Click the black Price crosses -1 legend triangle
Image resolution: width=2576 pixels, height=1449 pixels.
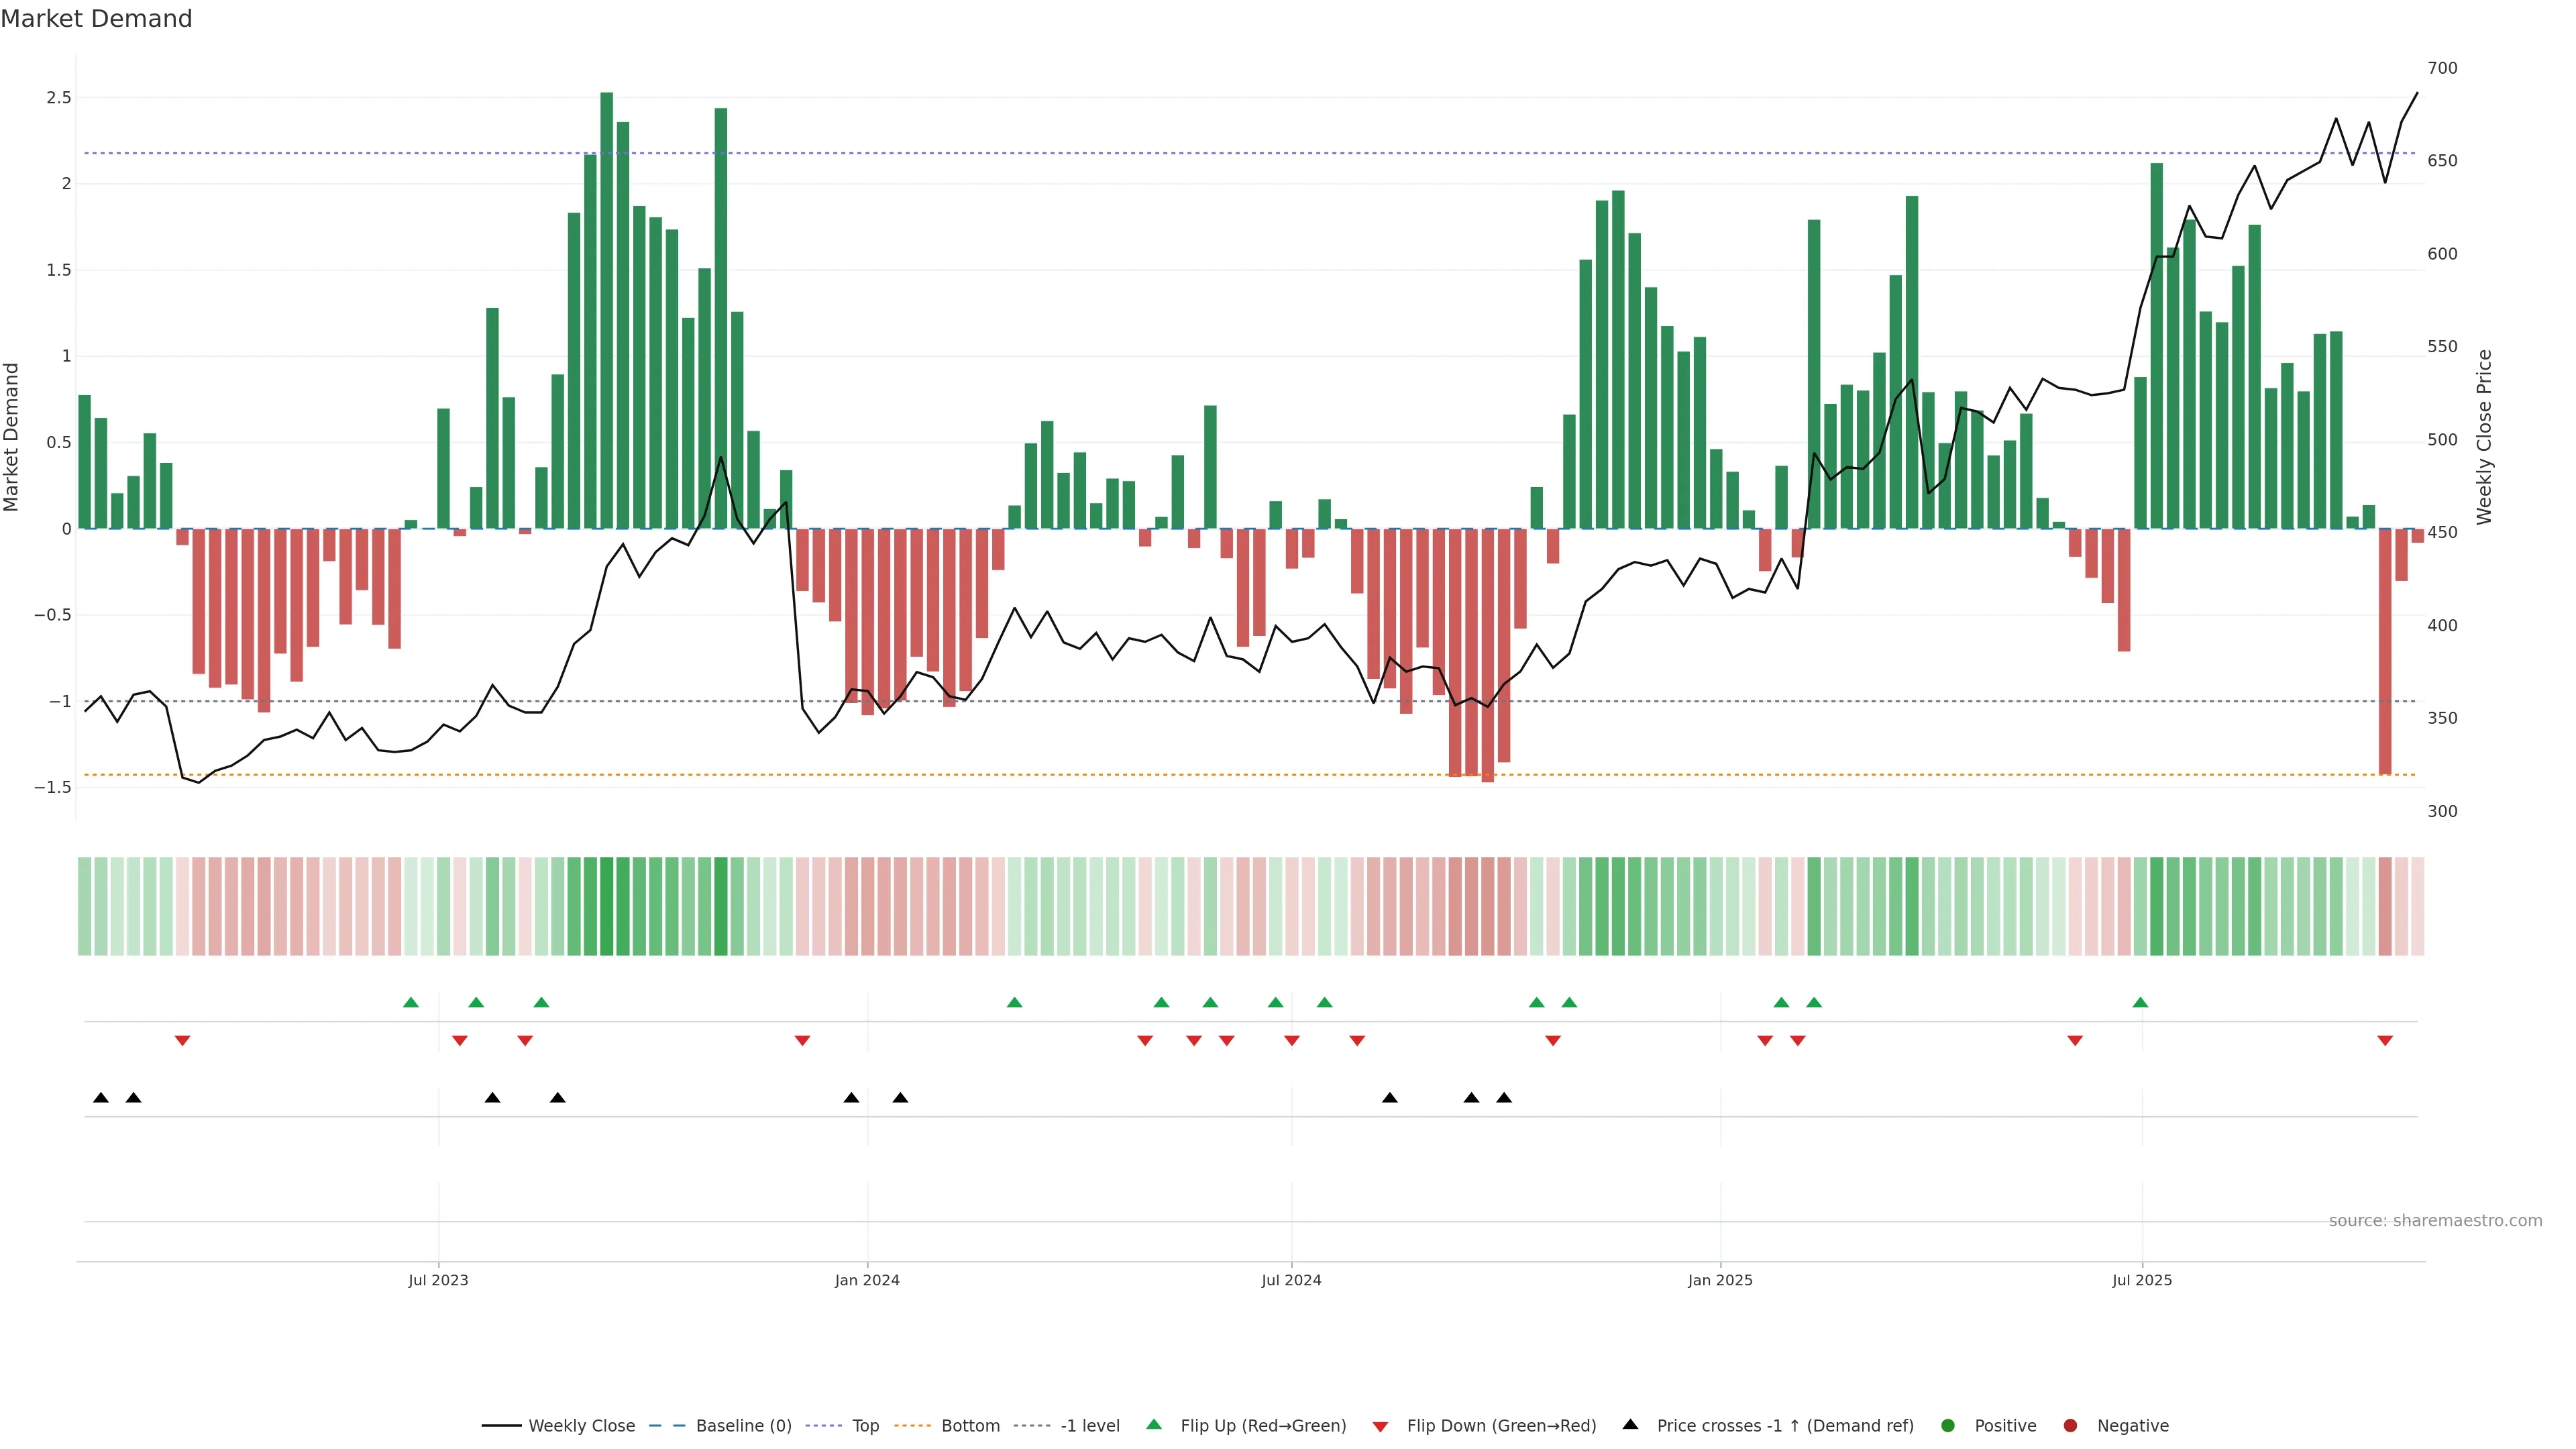click(1630, 1425)
